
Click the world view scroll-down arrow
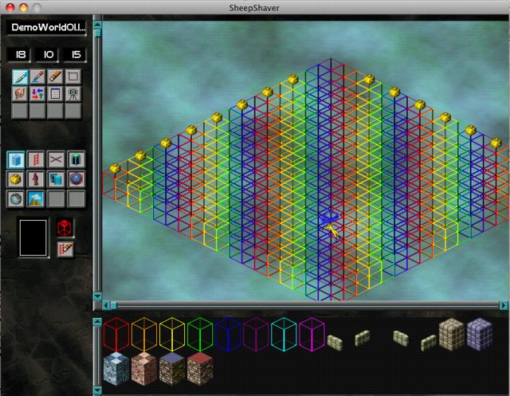coord(97,296)
